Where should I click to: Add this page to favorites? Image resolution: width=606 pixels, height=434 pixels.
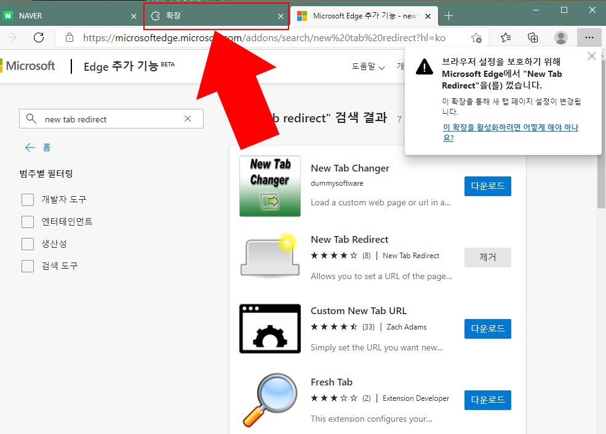point(476,37)
